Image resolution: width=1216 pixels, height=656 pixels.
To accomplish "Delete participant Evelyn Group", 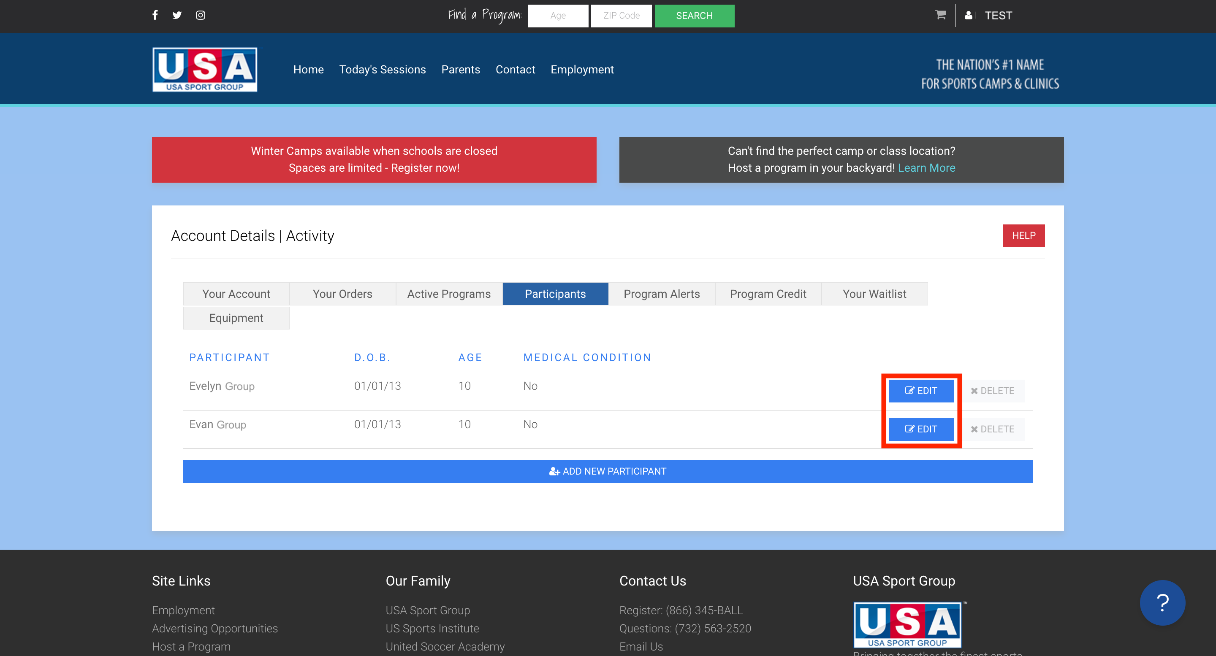I will 993,391.
